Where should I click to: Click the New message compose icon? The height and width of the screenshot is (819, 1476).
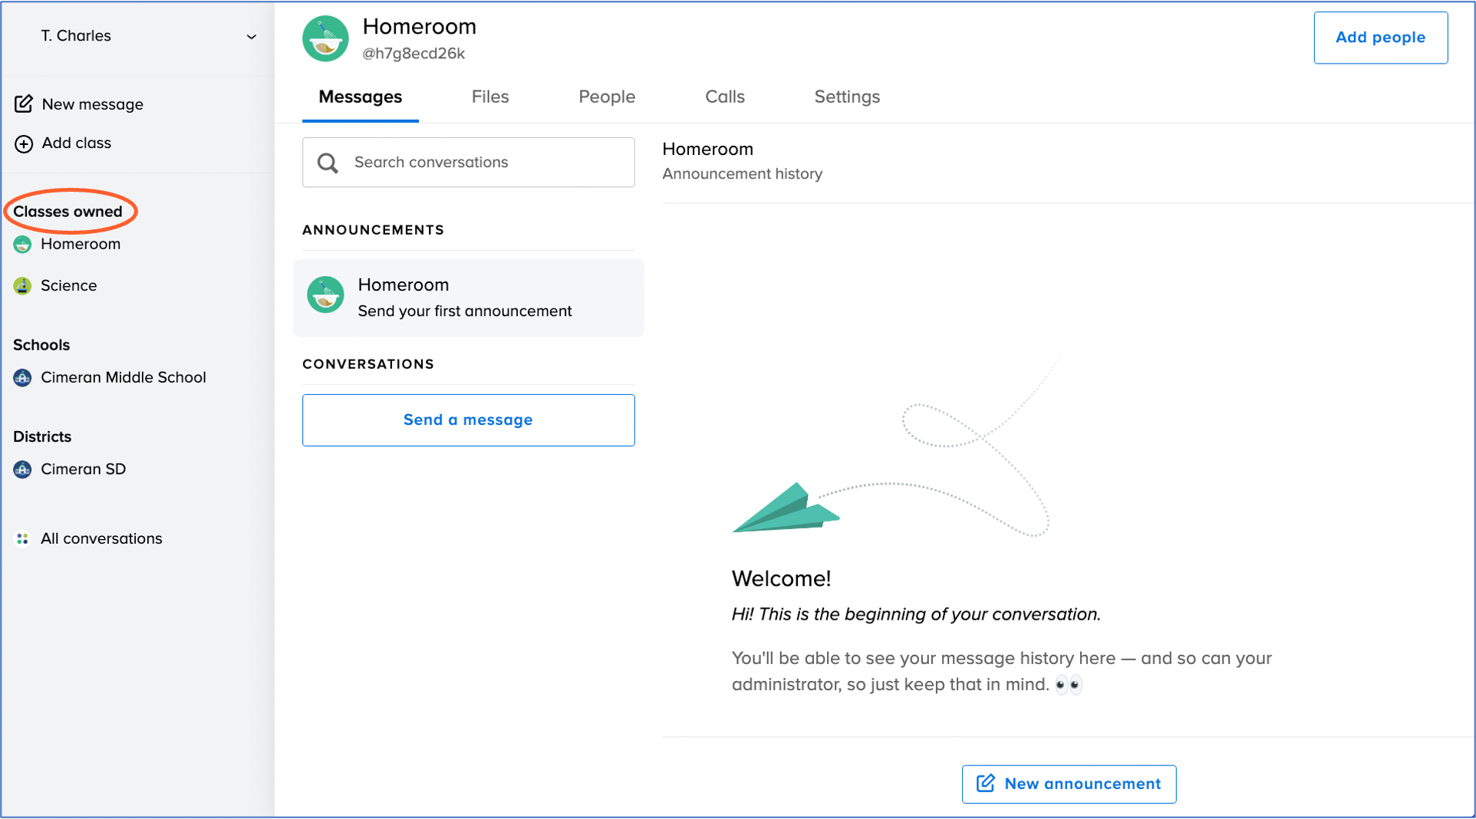coord(24,104)
